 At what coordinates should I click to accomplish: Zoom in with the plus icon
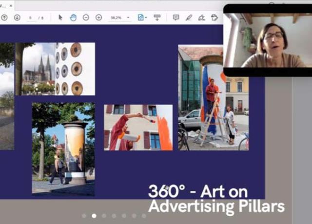[98, 18]
